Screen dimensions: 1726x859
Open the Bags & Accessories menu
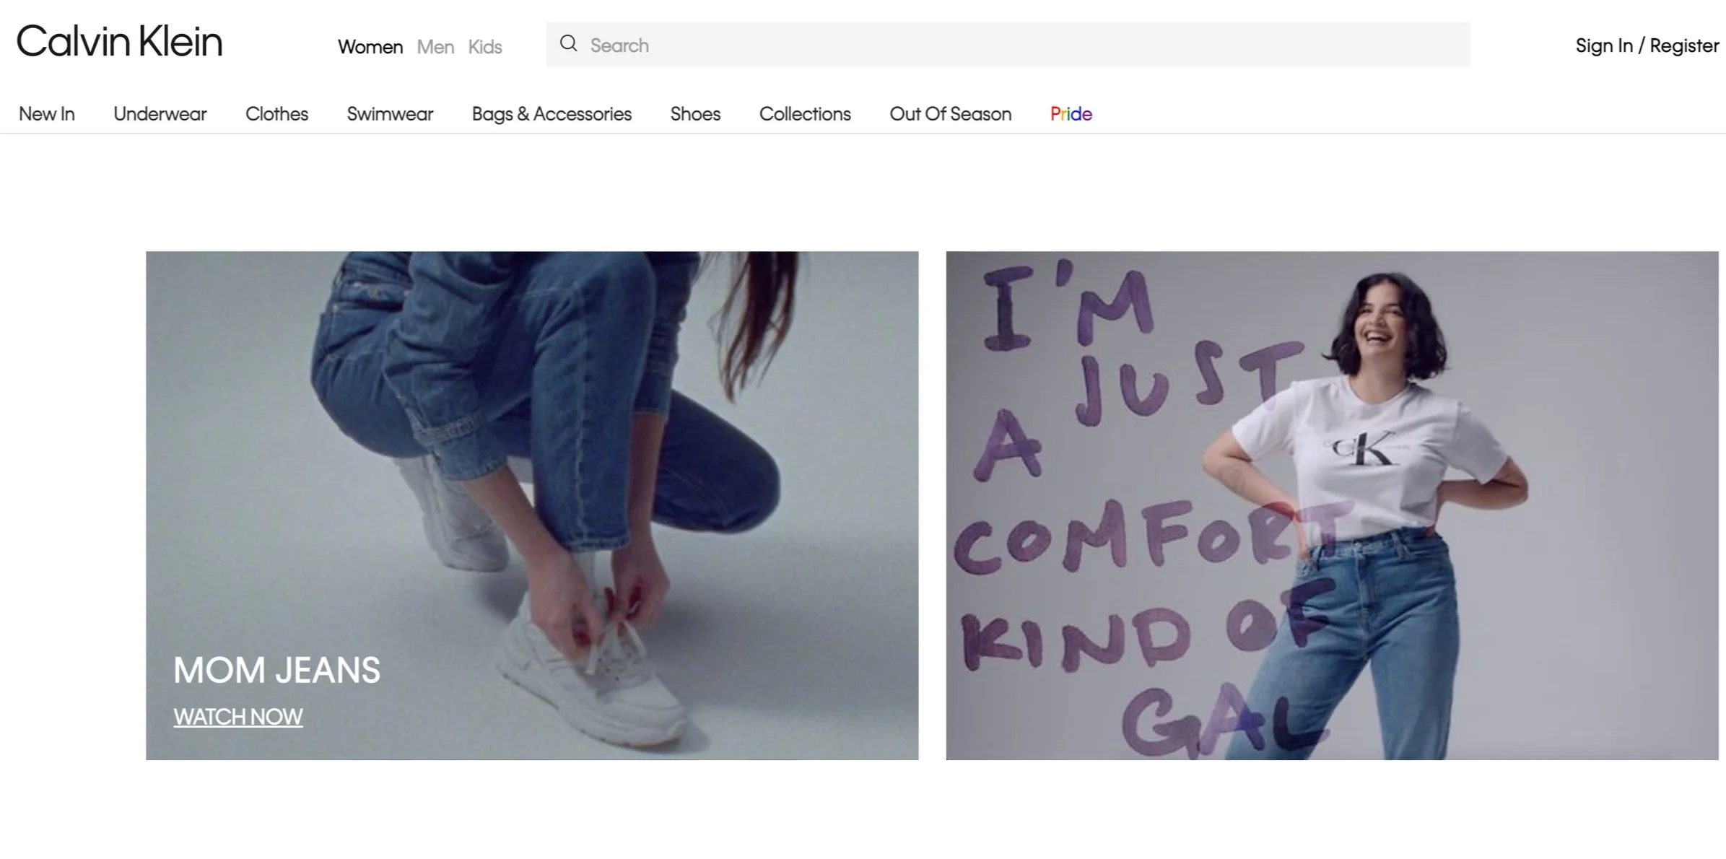click(x=552, y=114)
